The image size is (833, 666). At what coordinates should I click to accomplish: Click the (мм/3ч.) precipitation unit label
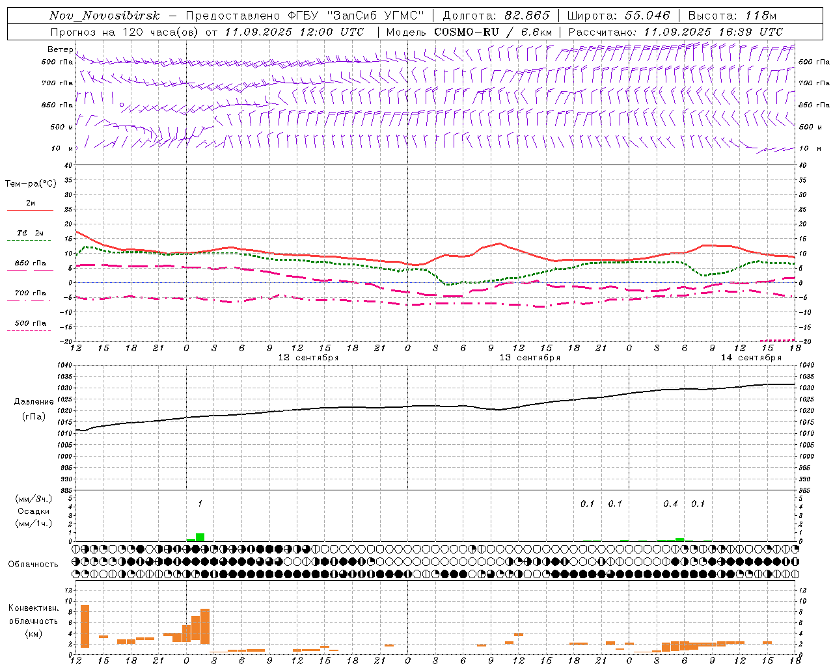coord(33,499)
